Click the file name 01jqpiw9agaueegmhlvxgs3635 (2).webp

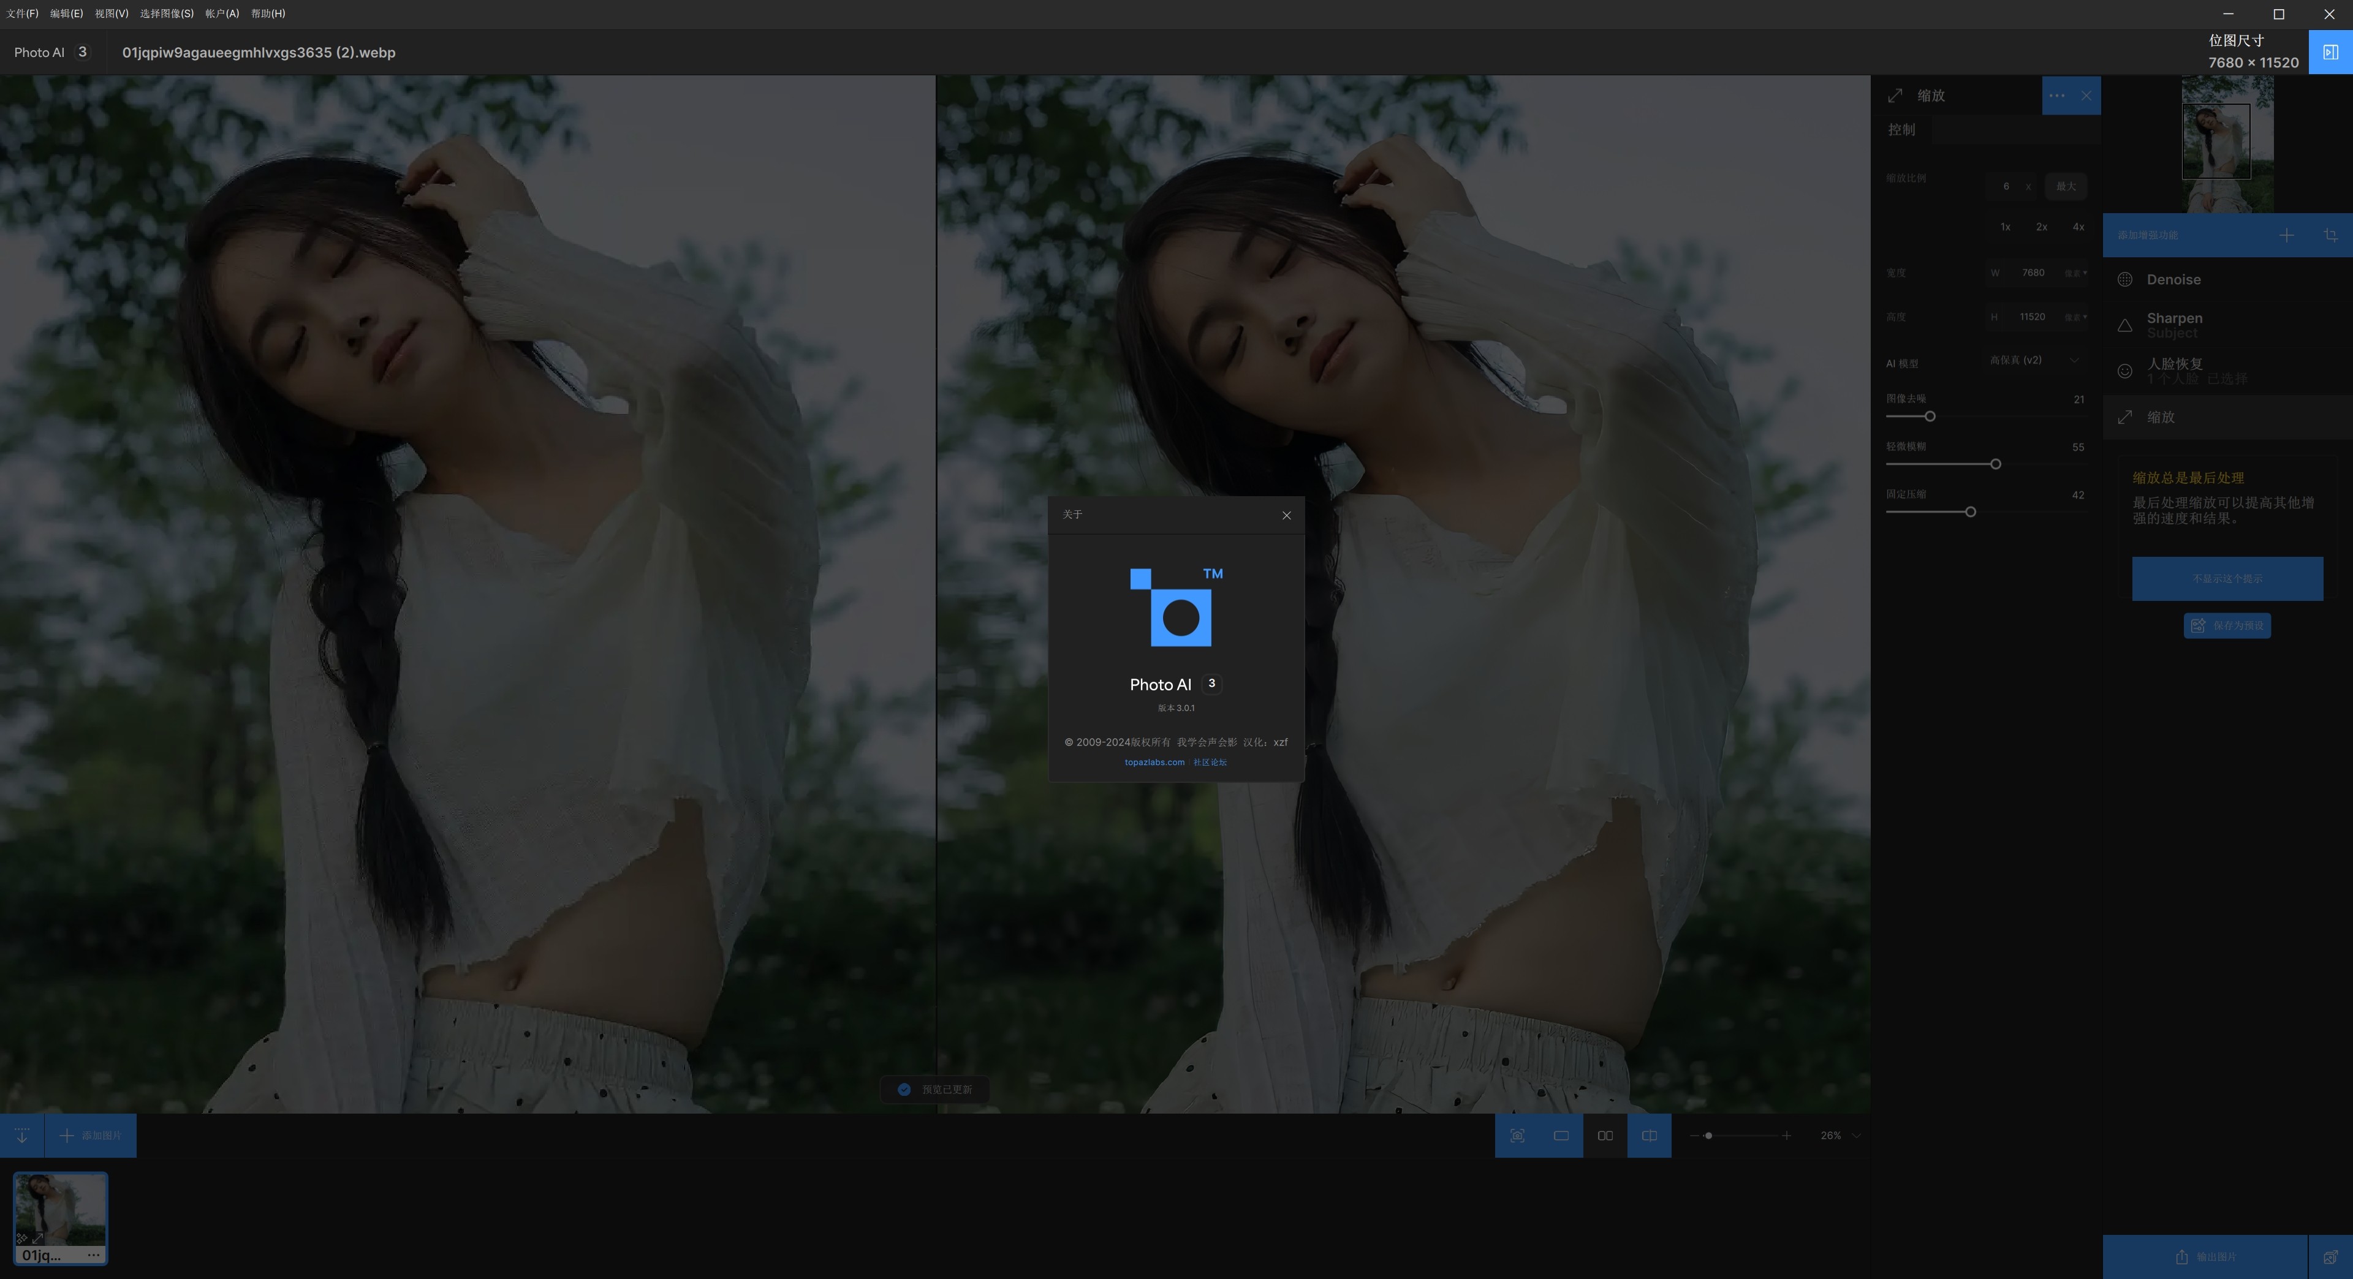tap(259, 52)
